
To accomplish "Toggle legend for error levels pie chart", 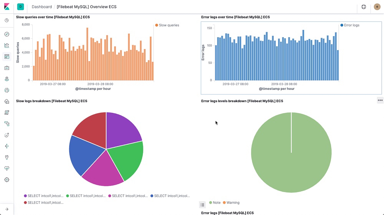I will tap(202, 205).
